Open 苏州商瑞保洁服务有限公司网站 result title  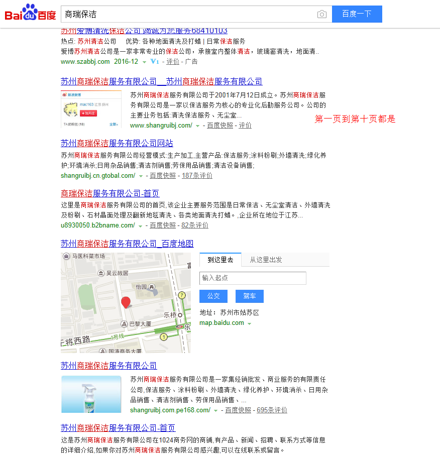pyautogui.click(x=117, y=143)
